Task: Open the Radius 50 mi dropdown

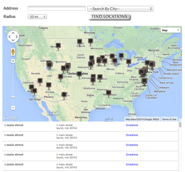Action: (37, 17)
